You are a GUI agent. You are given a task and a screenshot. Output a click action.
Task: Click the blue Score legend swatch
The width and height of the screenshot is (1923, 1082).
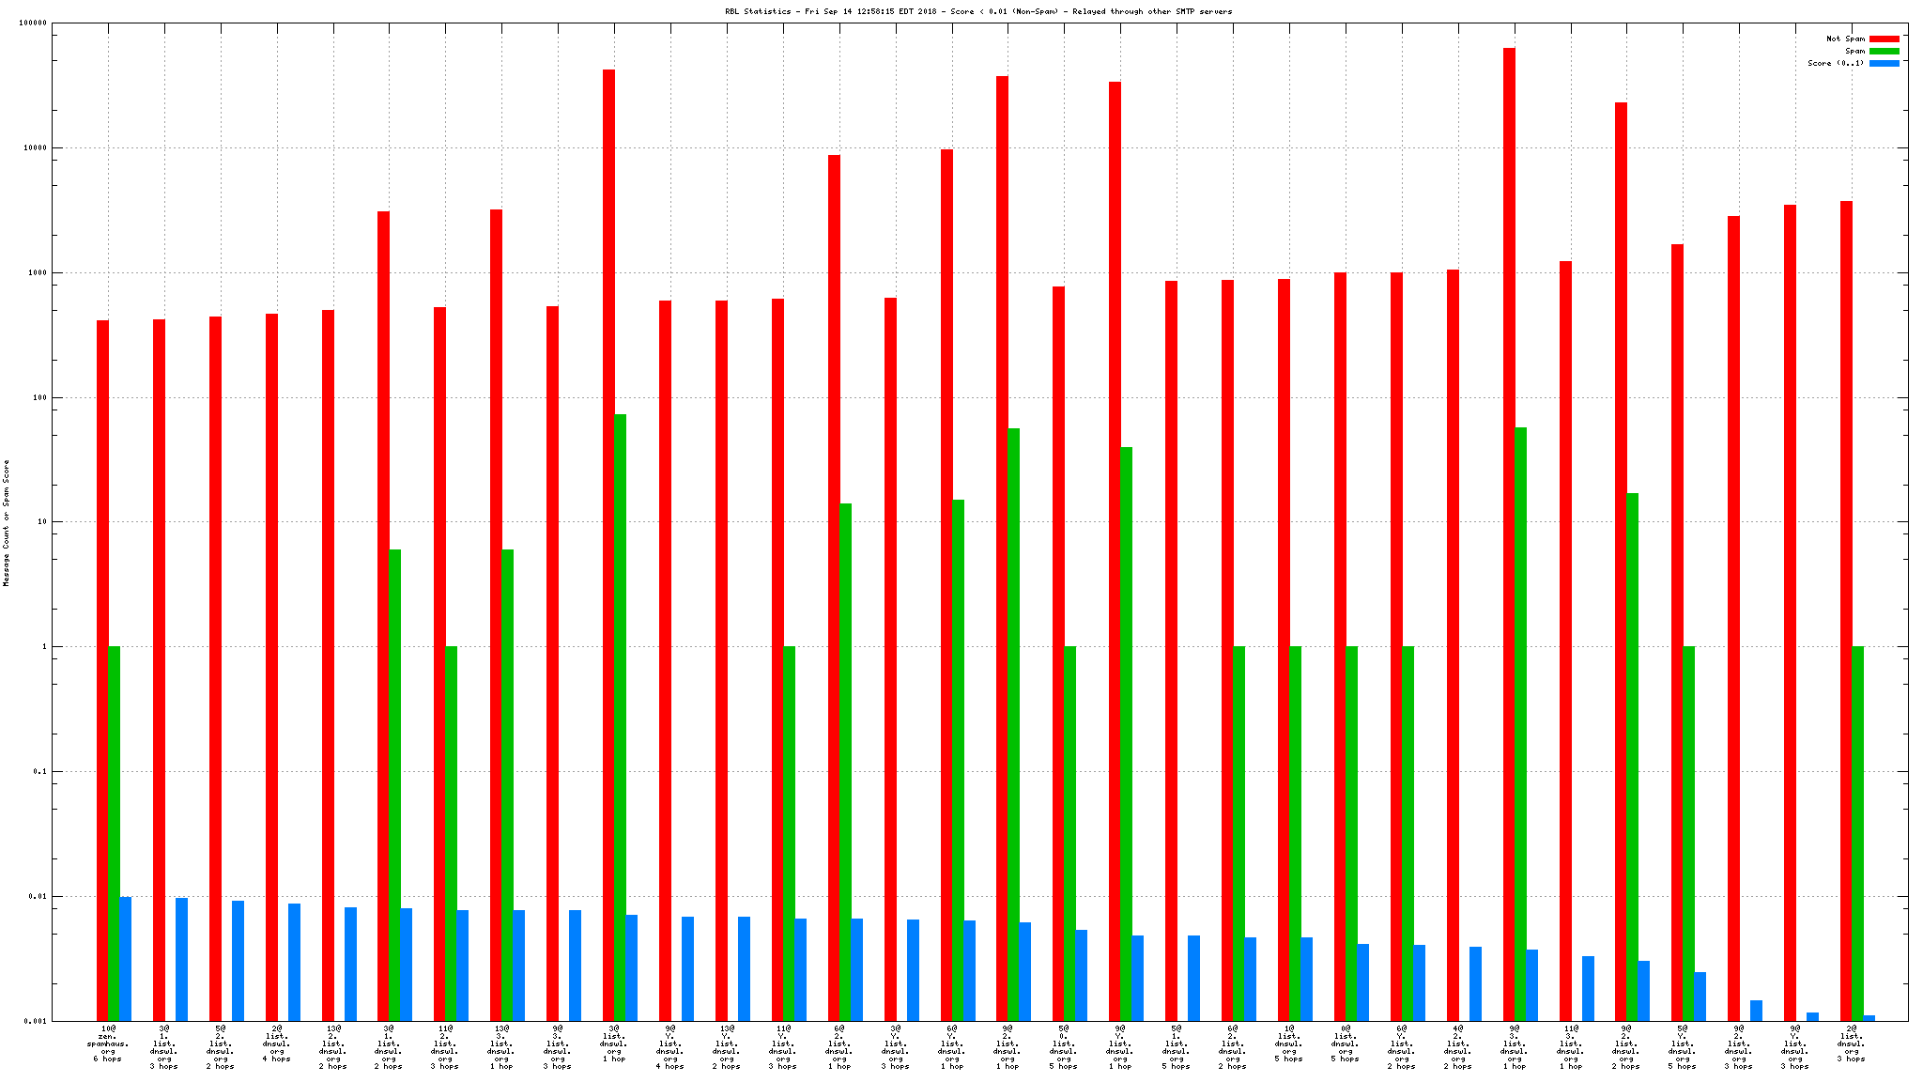tap(1884, 64)
